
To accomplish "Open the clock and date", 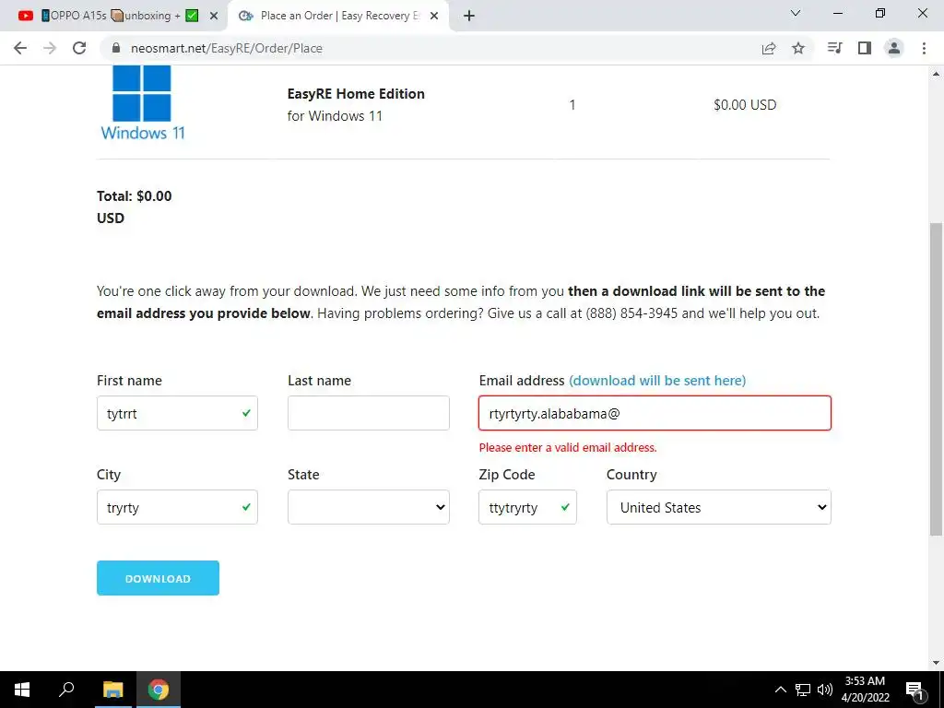I will (865, 690).
